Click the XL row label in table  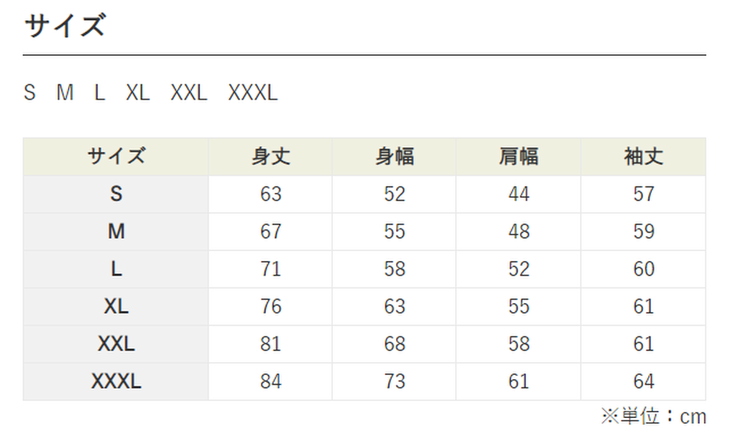click(x=116, y=307)
